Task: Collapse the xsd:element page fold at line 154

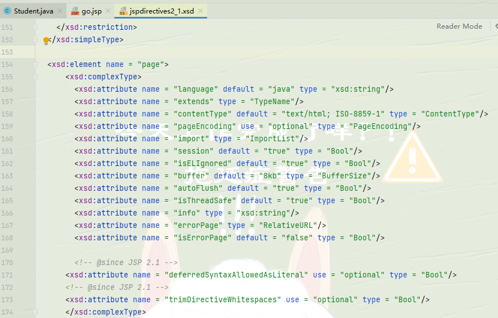Action: point(35,65)
